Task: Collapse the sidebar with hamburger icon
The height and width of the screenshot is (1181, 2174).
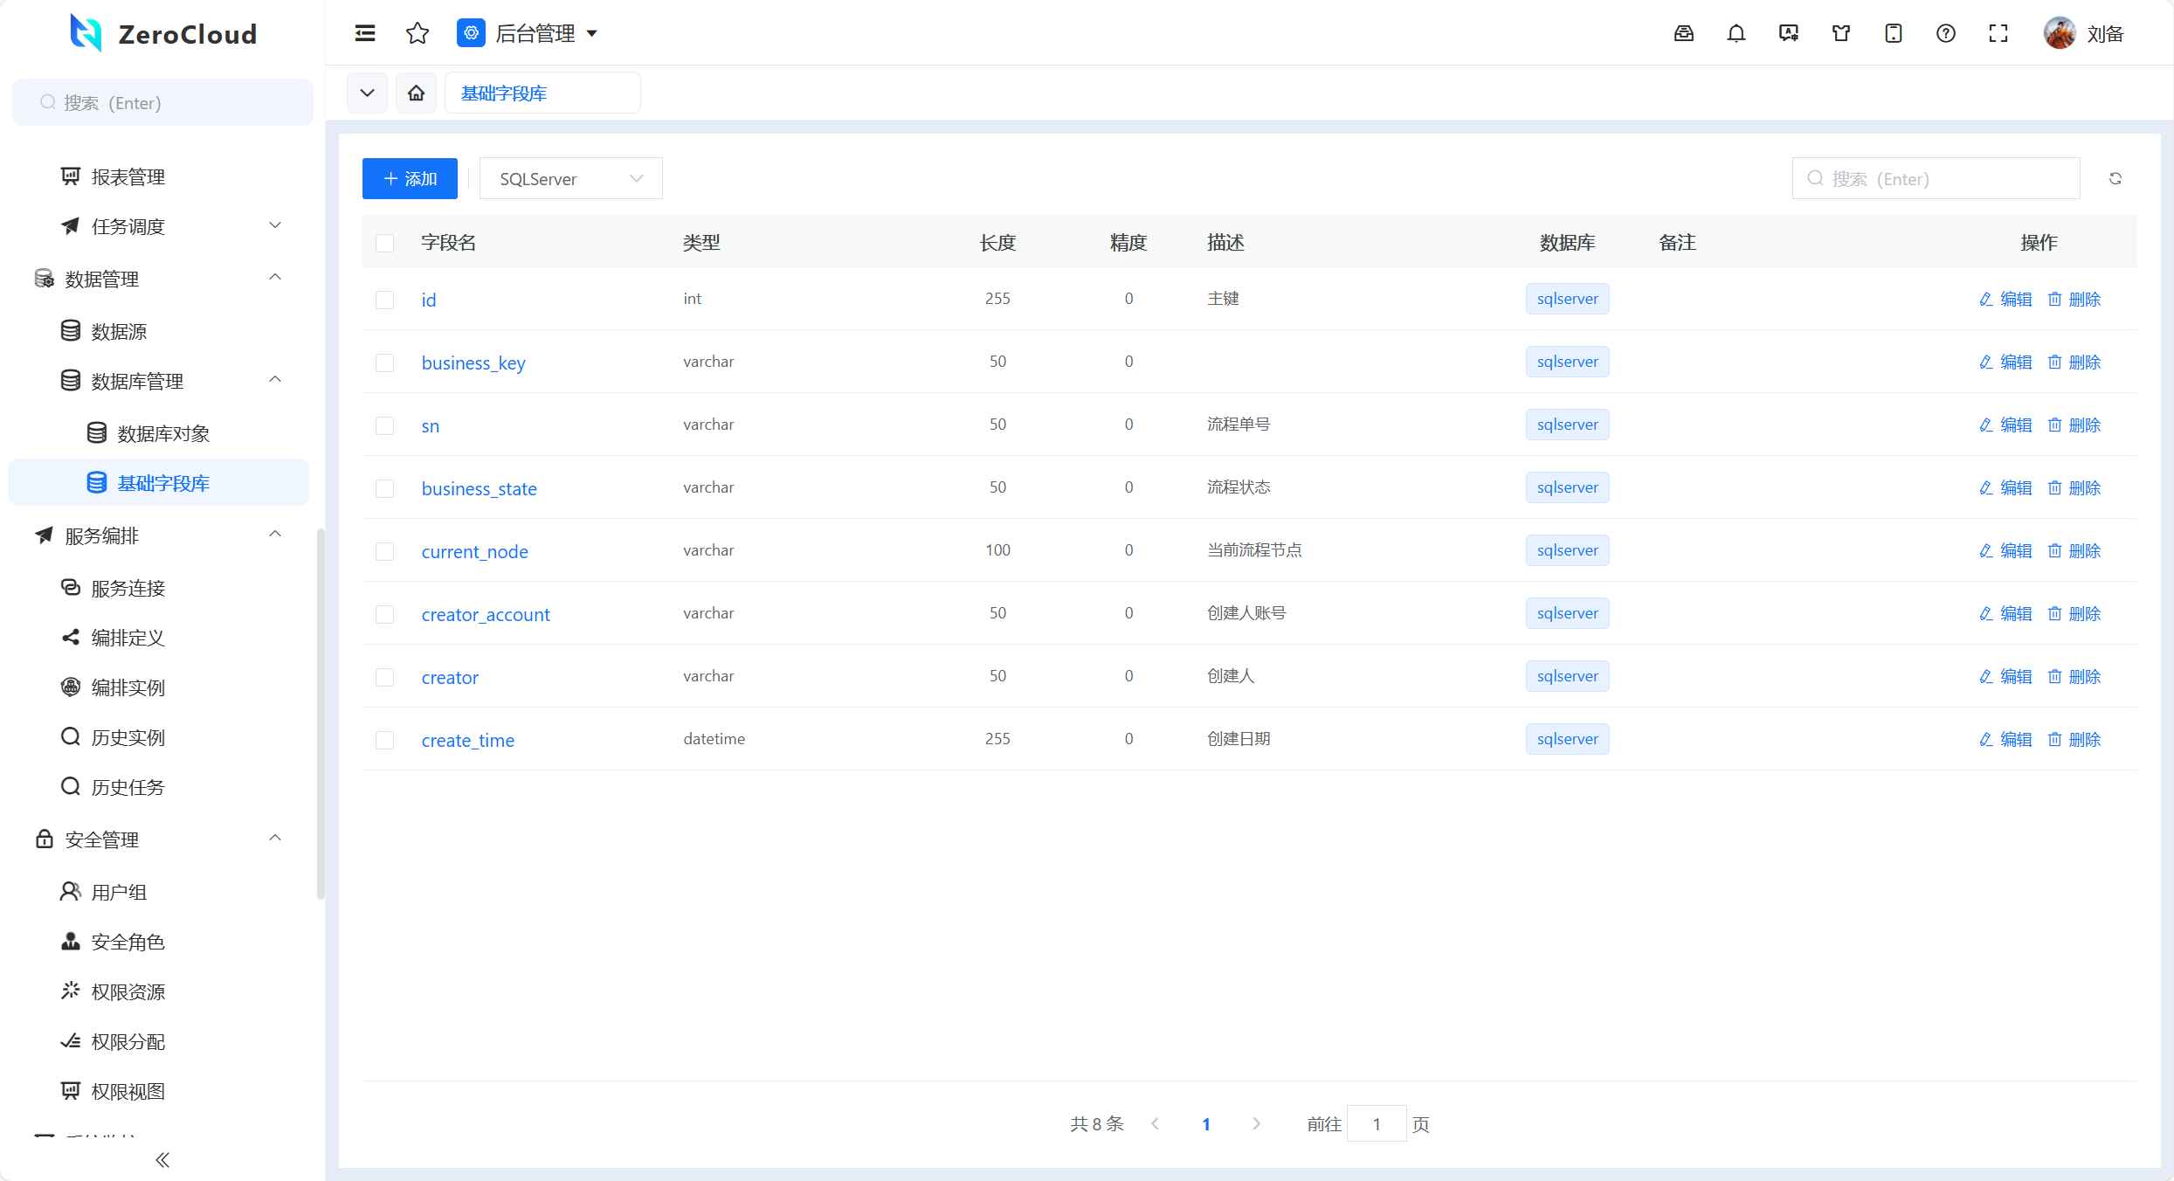Action: pos(365,33)
